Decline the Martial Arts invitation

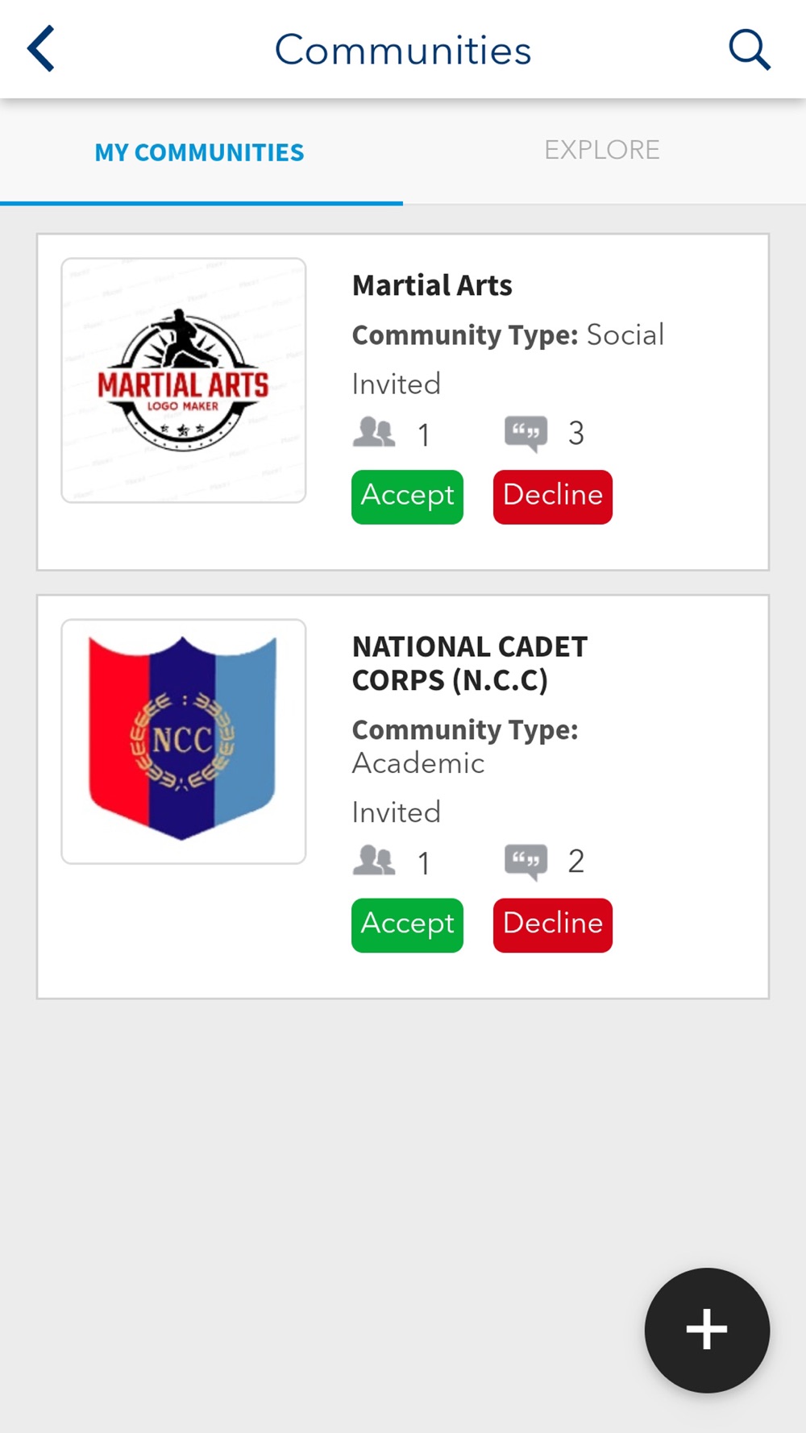(553, 496)
